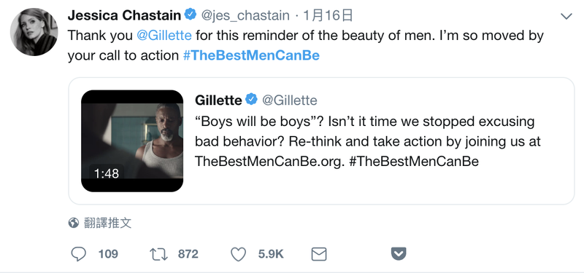
Task: Open the Jessica Chastain display name
Action: 124,15
